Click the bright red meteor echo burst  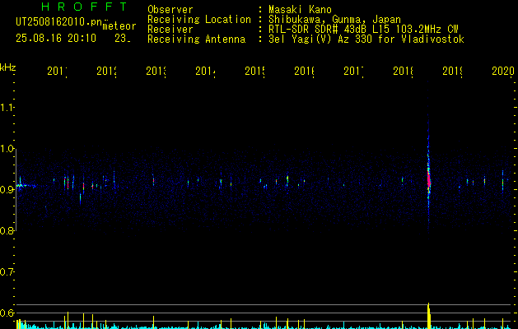click(x=429, y=180)
